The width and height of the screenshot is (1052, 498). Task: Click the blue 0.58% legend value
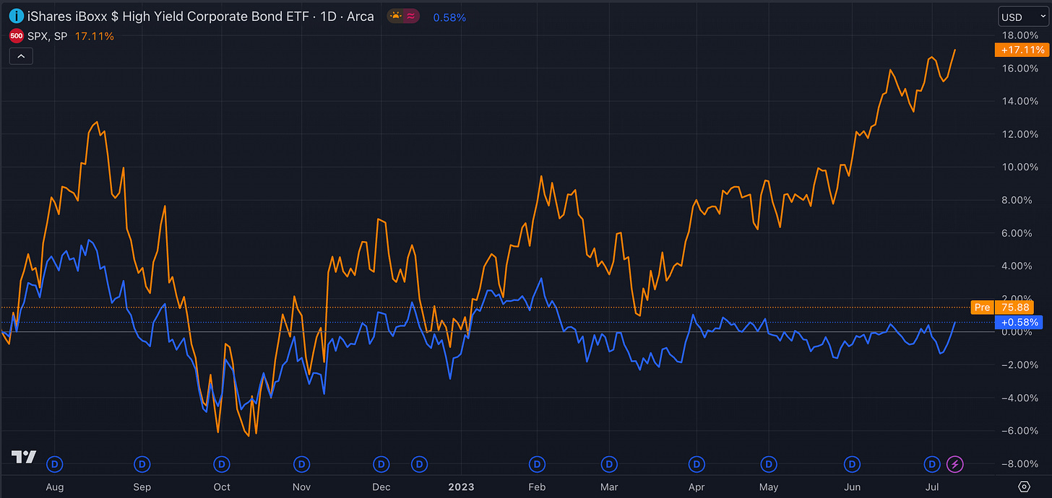coord(449,17)
